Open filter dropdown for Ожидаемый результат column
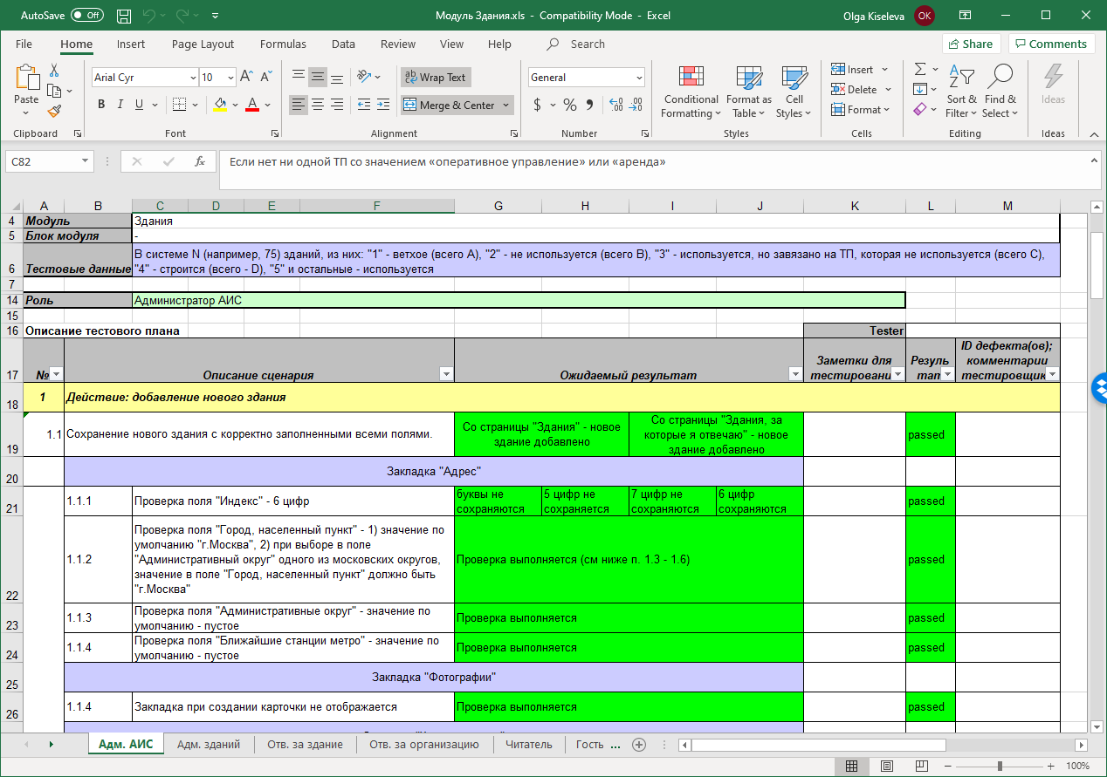 coord(795,374)
